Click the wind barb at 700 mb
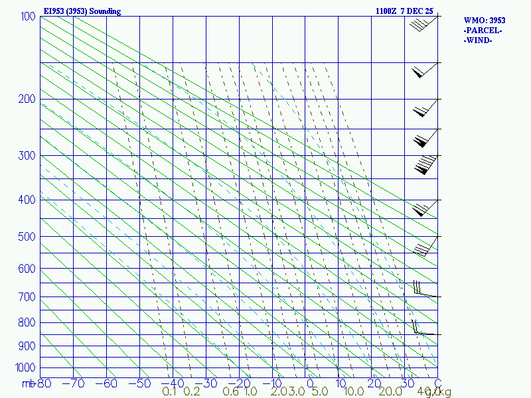The image size is (531, 398). click(x=426, y=289)
